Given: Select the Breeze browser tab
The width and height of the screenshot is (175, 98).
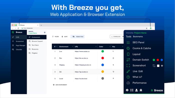Looking at the screenshot, I should [28, 25].
